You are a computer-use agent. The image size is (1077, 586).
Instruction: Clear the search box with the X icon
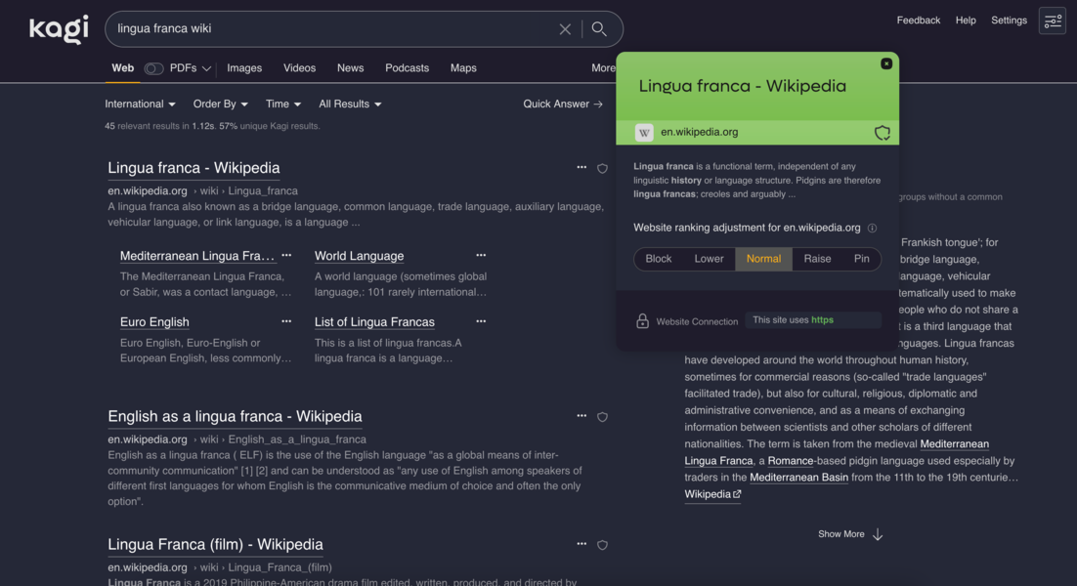coord(565,28)
